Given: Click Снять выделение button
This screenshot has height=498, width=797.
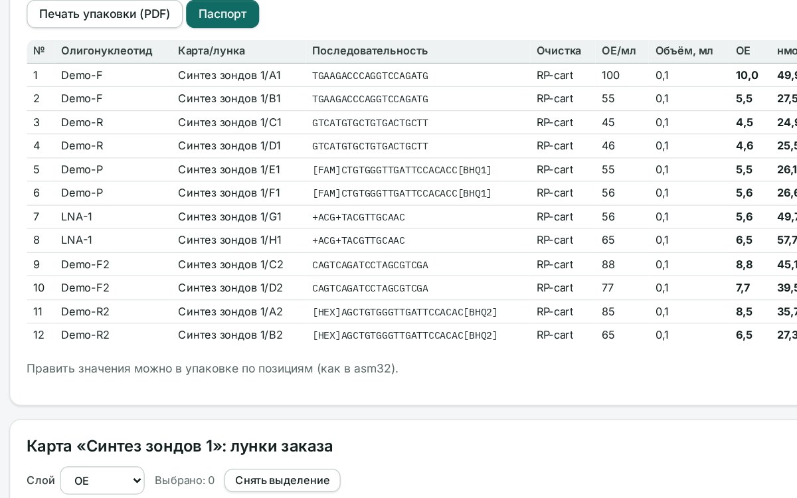Looking at the screenshot, I should point(282,480).
